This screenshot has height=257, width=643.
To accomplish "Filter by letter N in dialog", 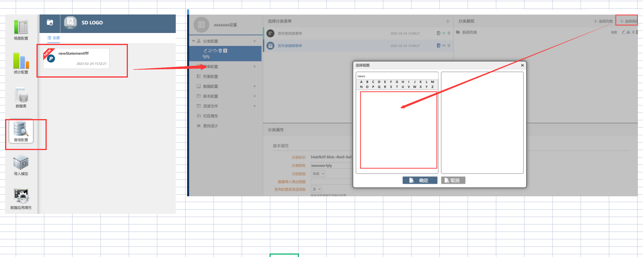I will [361, 87].
